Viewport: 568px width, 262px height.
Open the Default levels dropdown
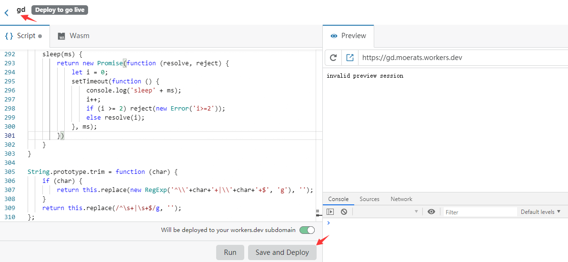pyautogui.click(x=540, y=212)
